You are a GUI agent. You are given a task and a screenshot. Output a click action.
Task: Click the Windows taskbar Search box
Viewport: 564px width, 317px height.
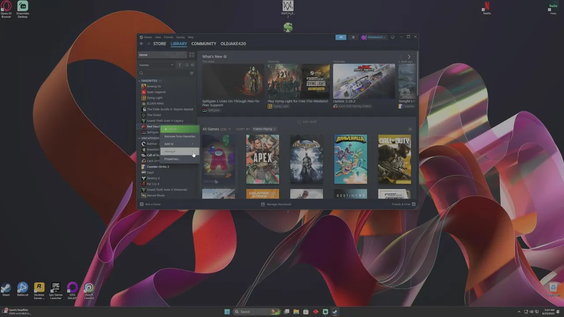(257, 312)
